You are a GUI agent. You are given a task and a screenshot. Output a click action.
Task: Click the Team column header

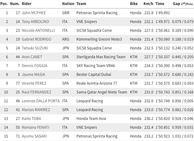point(81,4)
